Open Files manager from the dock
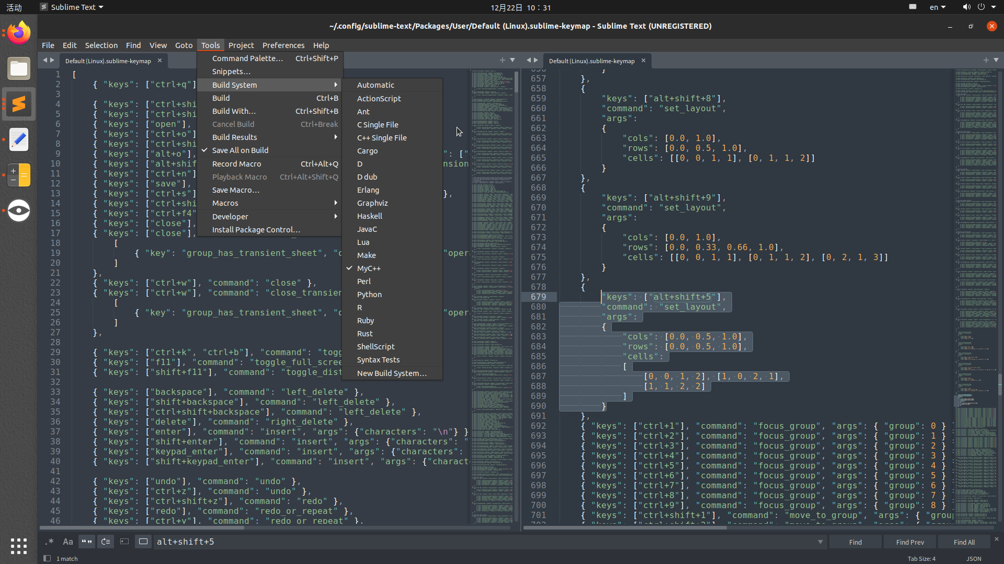 click(19, 68)
